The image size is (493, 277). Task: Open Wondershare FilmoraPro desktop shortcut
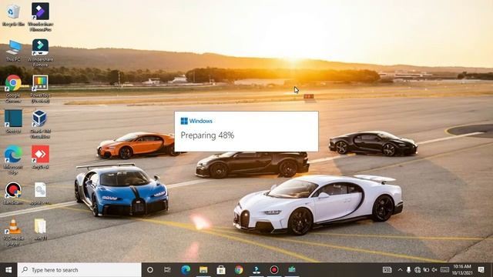pyautogui.click(x=40, y=17)
